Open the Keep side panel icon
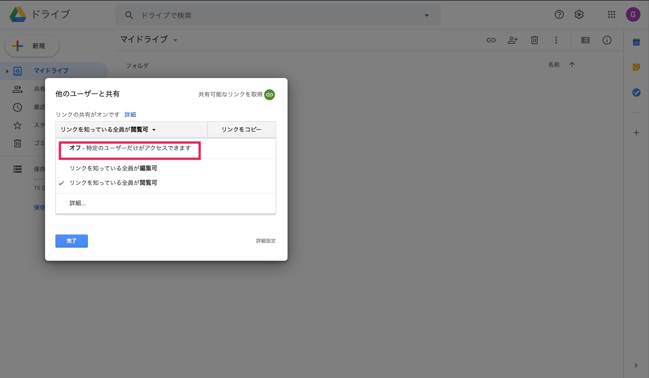The image size is (649, 378). pyautogui.click(x=636, y=67)
